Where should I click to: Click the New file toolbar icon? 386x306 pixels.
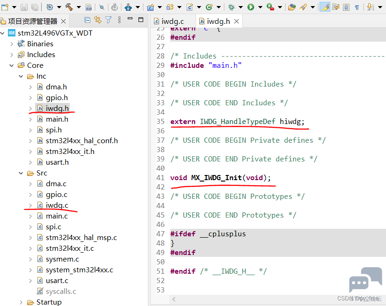click(5, 7)
